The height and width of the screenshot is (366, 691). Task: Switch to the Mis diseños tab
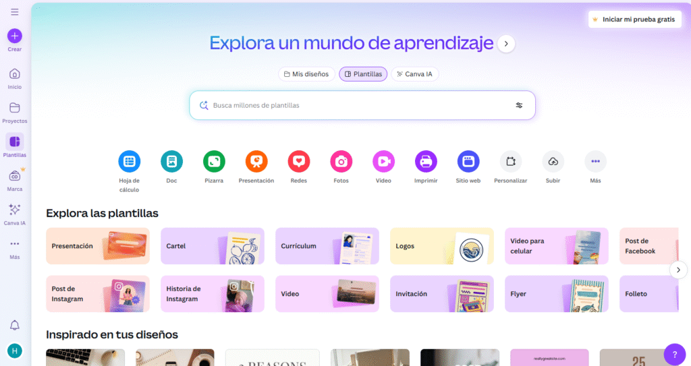[x=306, y=74]
